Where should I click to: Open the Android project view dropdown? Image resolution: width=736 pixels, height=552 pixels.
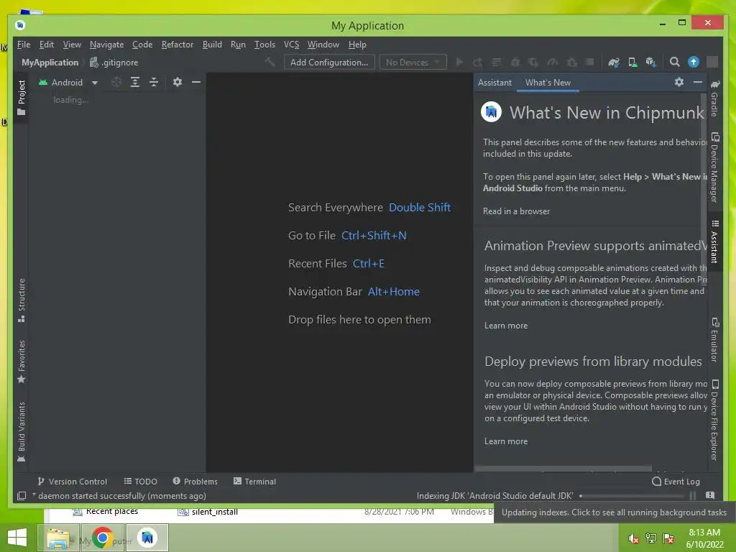coord(68,82)
